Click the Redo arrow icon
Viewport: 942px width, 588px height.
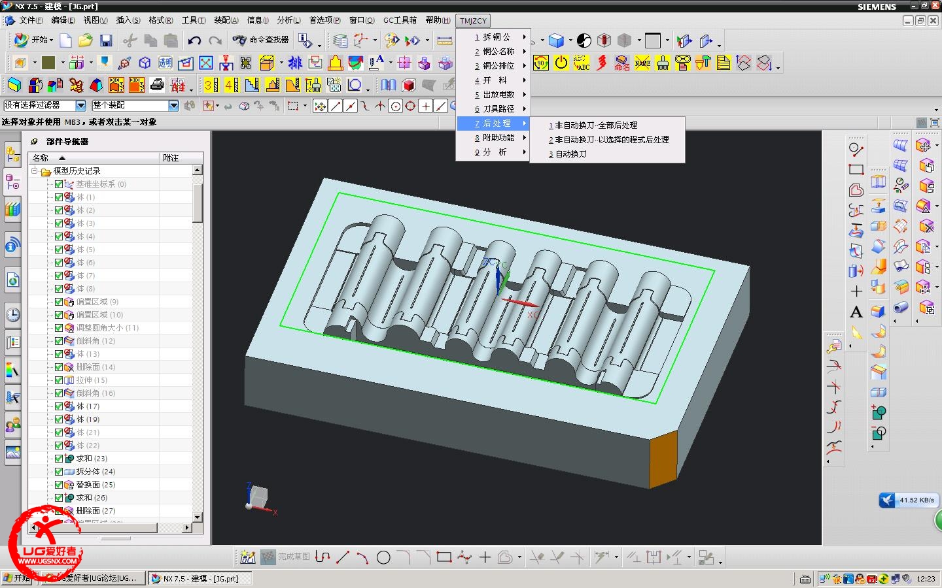point(215,41)
